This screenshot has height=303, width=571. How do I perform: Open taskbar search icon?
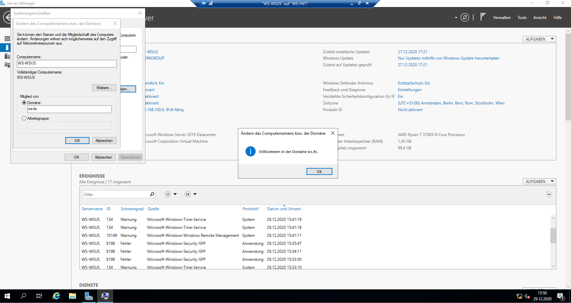pyautogui.click(x=23, y=296)
